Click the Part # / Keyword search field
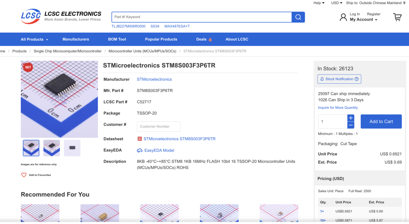The height and width of the screenshot is (224, 409). click(x=202, y=17)
